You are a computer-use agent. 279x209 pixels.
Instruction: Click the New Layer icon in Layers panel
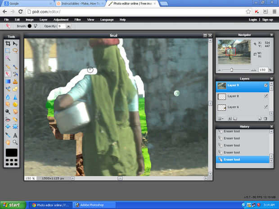[x=260, y=119]
